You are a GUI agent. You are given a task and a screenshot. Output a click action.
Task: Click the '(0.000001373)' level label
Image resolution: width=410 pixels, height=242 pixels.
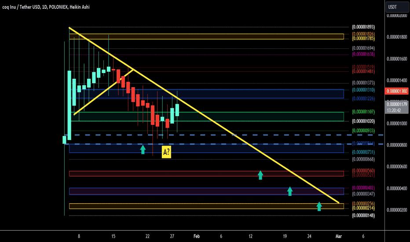363,83
